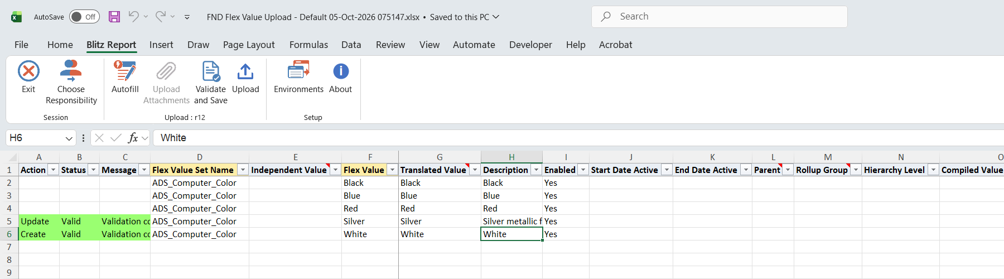The width and height of the screenshot is (1004, 279).
Task: Open the Environments setup
Action: 298,77
